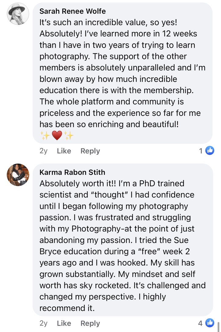View reaction count "4" on Karma's comment
The height and width of the screenshot is (332, 221).
pos(200,323)
